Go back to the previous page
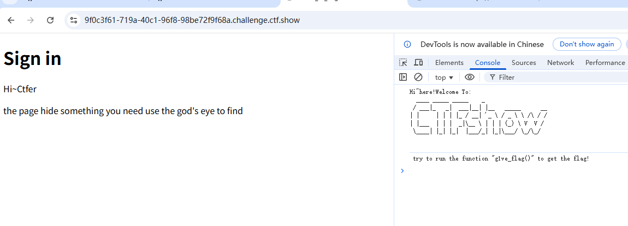 11,20
